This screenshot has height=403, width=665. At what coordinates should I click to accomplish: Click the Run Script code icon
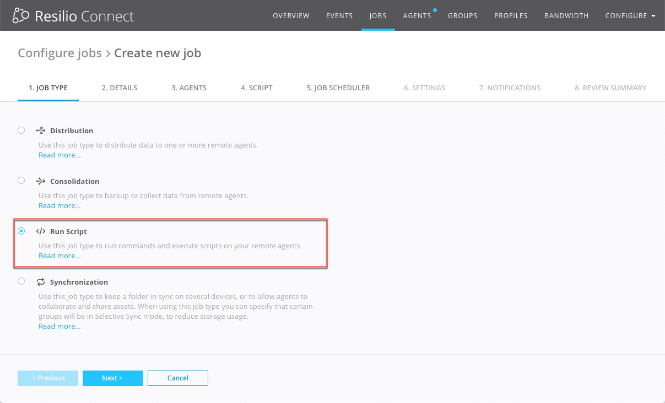(x=40, y=231)
